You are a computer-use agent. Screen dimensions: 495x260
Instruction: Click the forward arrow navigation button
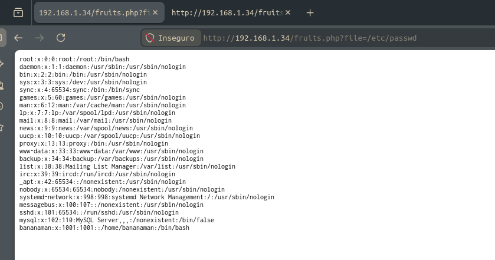[40, 38]
